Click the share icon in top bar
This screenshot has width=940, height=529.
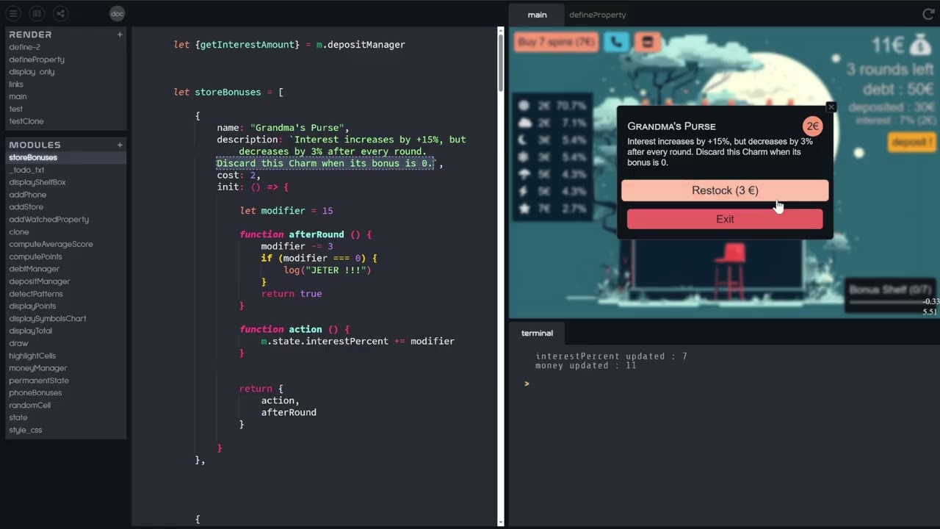tap(60, 13)
